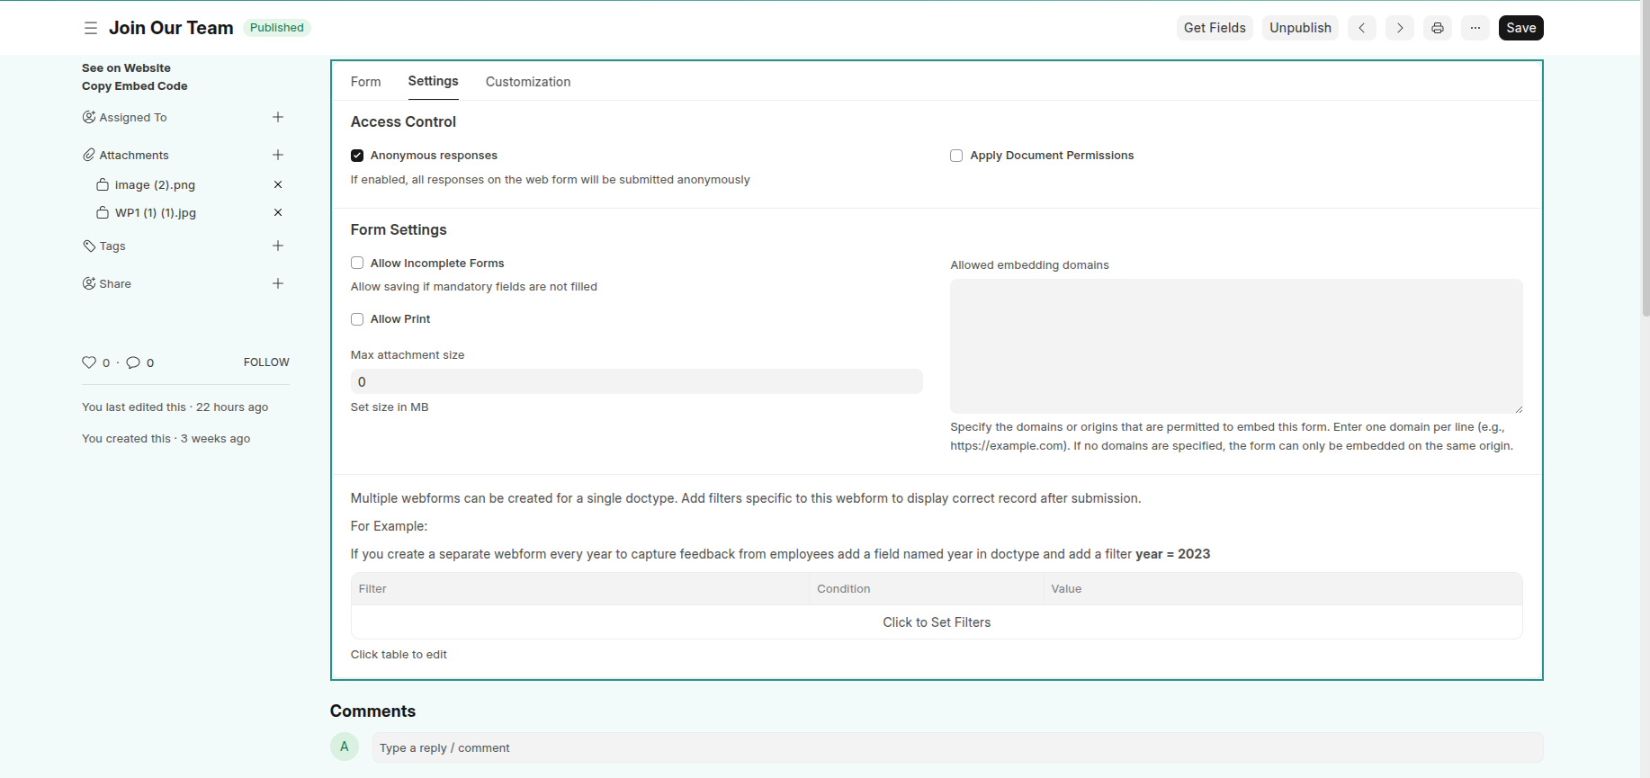Open the Customization tab

click(x=528, y=82)
